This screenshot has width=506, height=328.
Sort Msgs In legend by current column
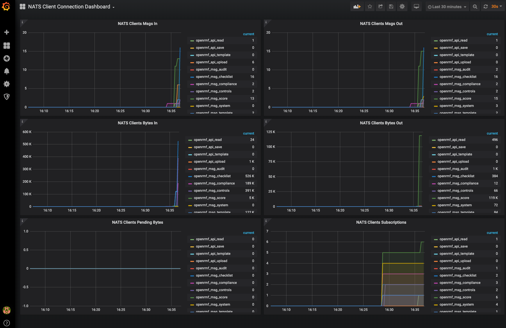pos(248,34)
